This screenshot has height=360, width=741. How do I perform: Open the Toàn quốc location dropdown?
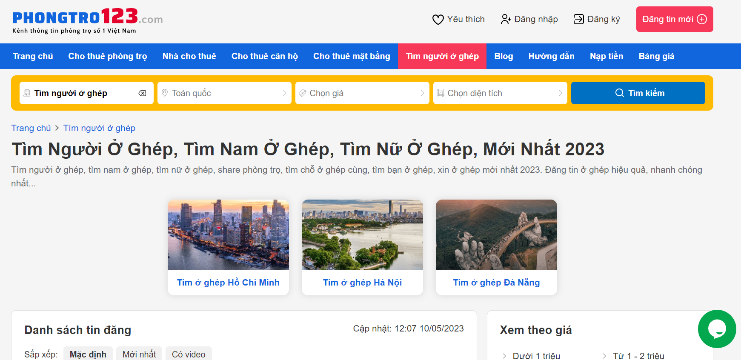point(224,93)
